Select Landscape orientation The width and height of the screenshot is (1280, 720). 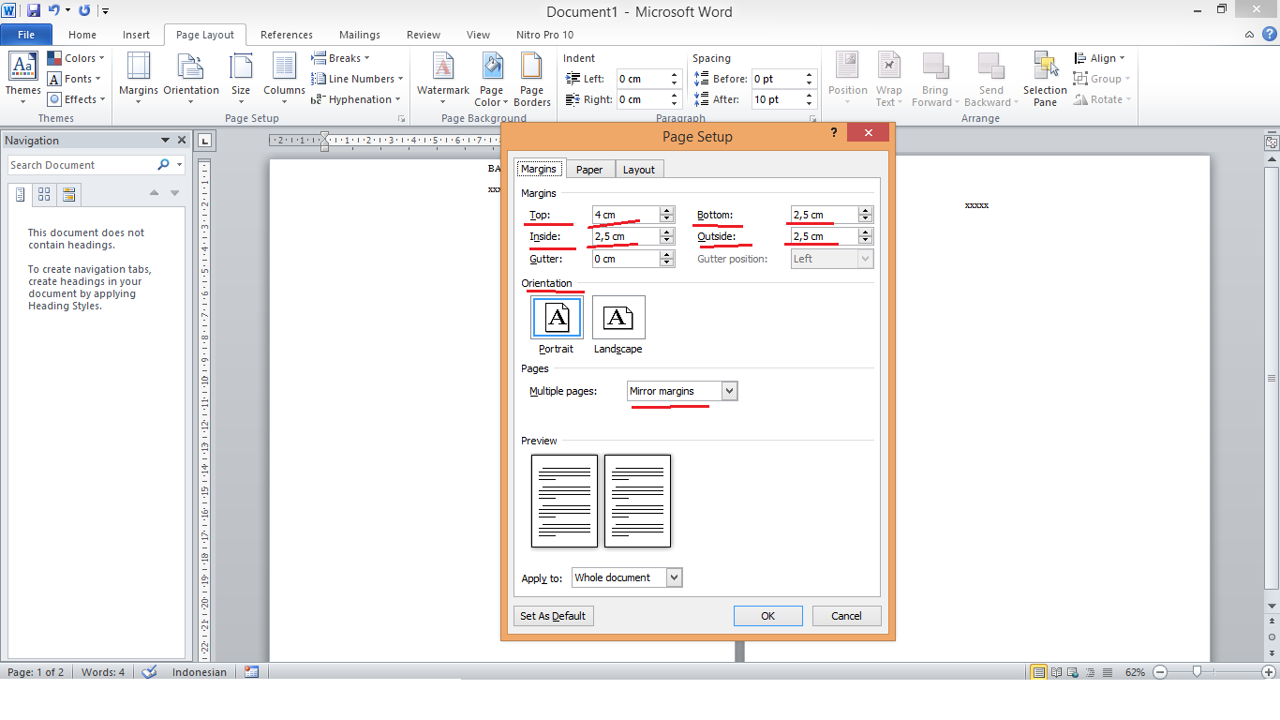click(x=618, y=317)
